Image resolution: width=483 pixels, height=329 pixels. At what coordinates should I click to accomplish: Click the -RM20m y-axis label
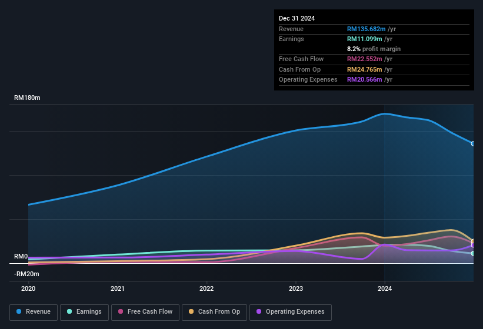coord(26,274)
